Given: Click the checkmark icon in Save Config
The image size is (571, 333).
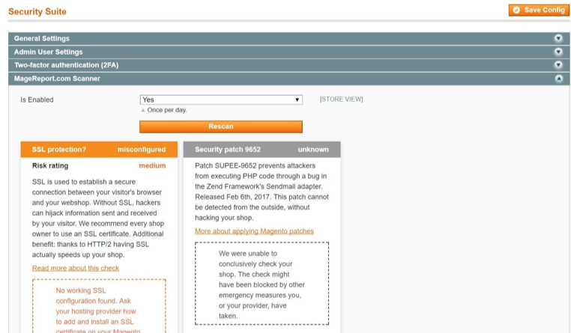Looking at the screenshot, I should coord(516,10).
